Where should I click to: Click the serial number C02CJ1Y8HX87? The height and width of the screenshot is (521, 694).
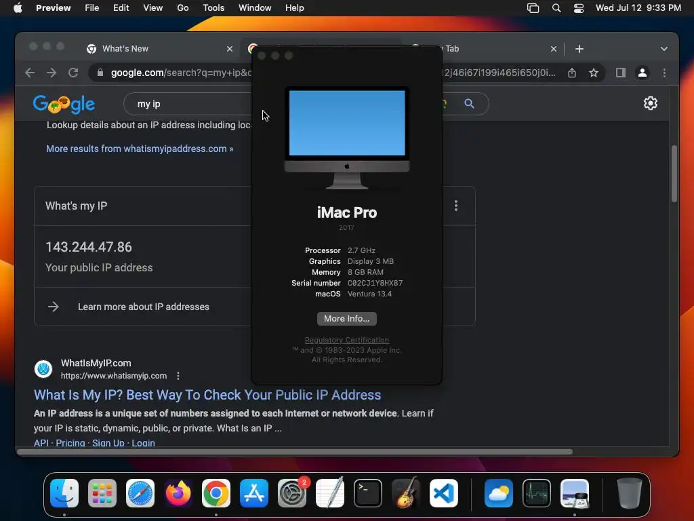tap(375, 283)
